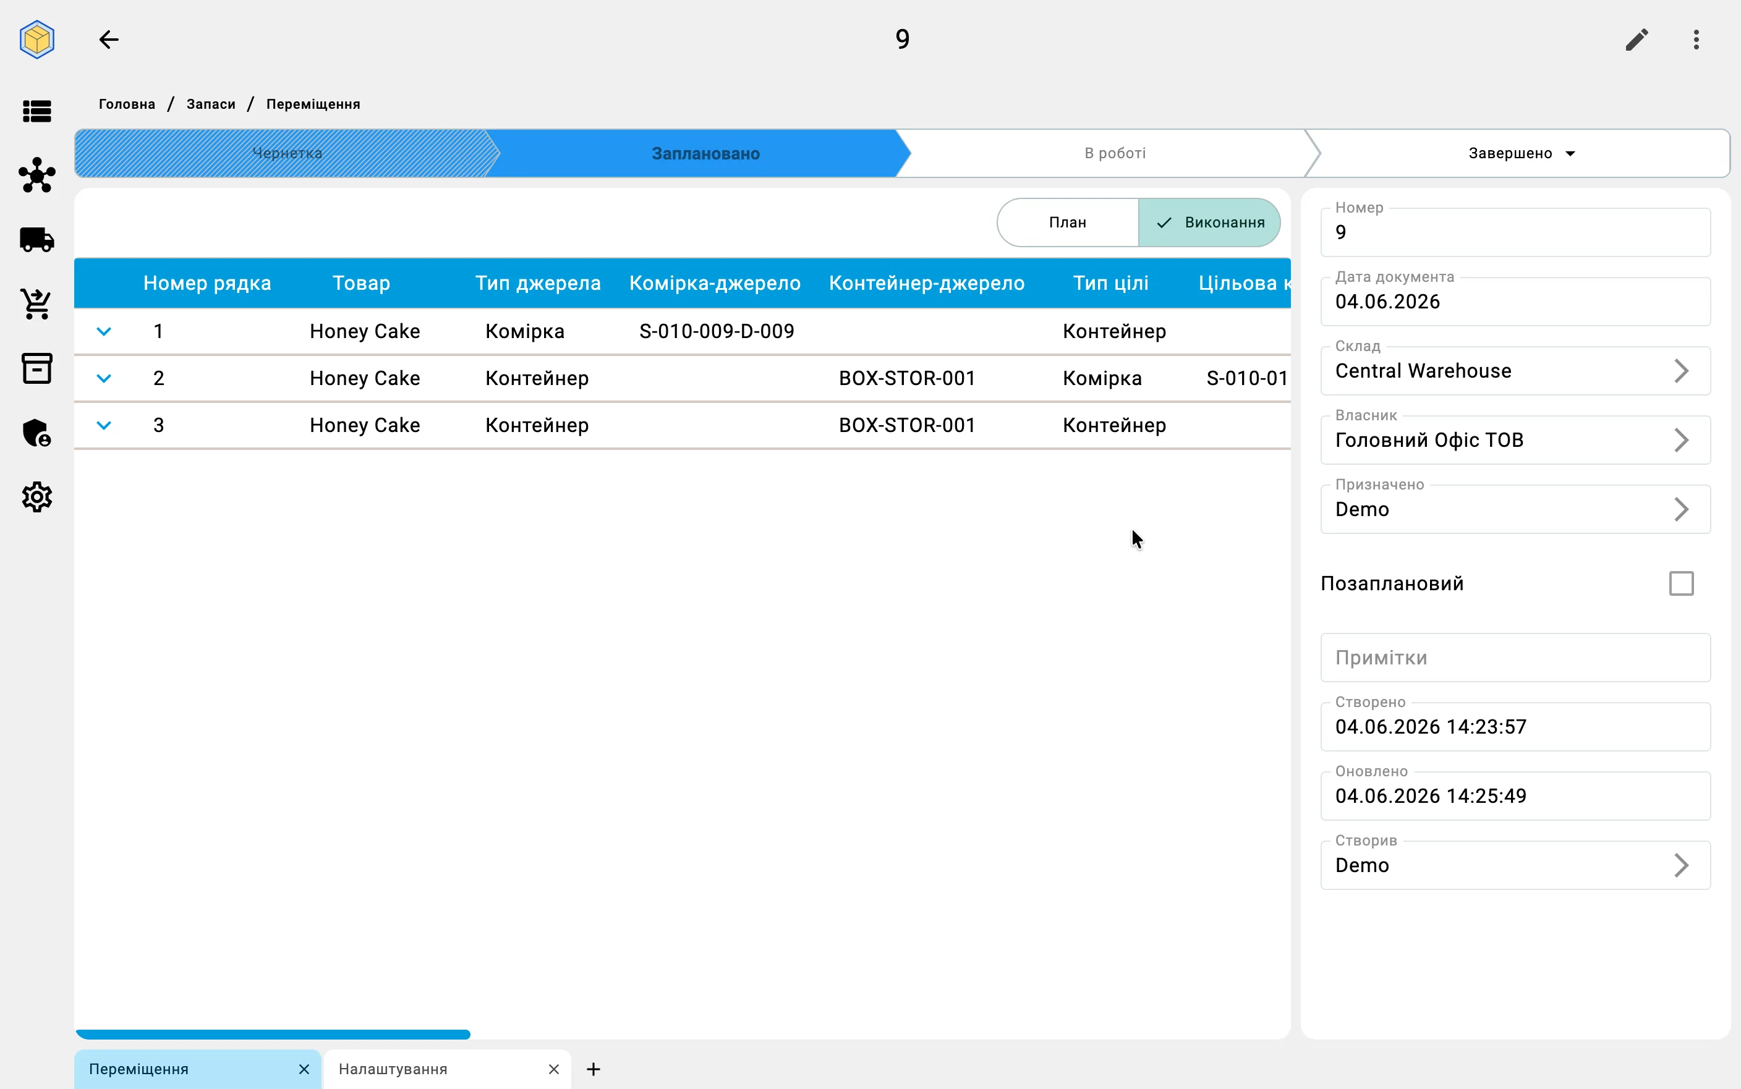1741x1089 pixels.
Task: Open the Склад Central Warehouse chevron
Action: click(x=1680, y=371)
